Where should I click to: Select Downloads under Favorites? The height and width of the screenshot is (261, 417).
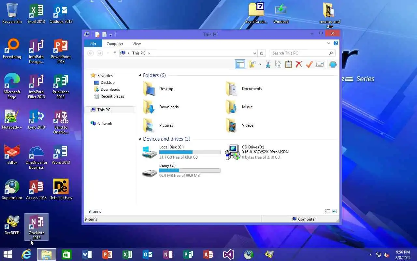(107, 89)
